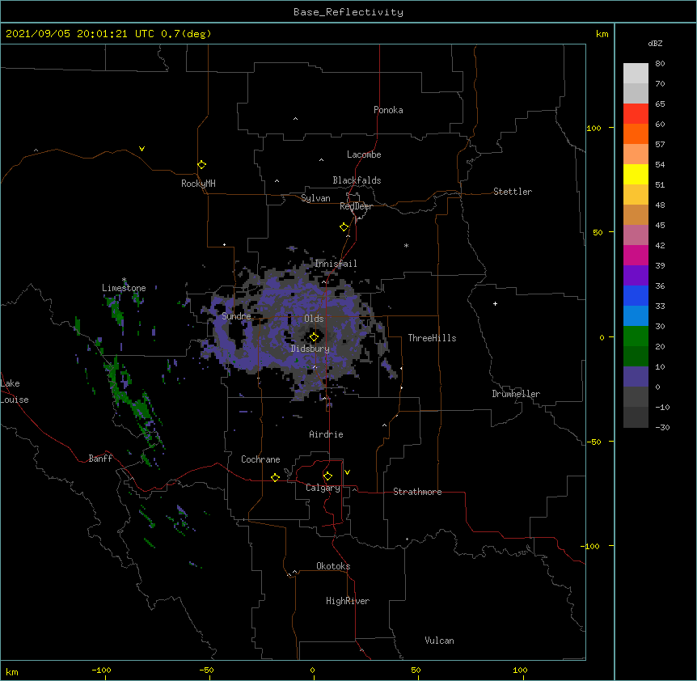Click the yellow V marker right of Calgary diamond
Screen dimensions: 697x681
(347, 472)
